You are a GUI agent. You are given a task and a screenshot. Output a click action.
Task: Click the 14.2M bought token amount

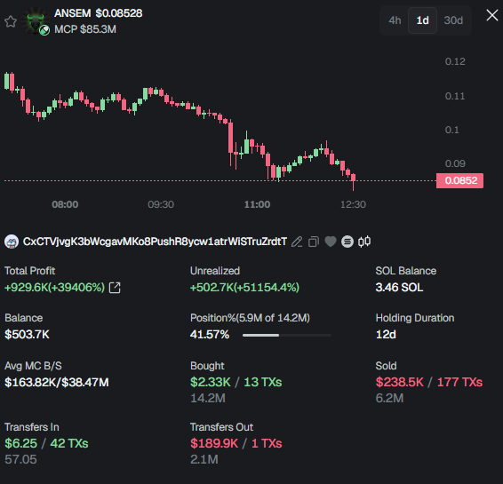click(208, 399)
